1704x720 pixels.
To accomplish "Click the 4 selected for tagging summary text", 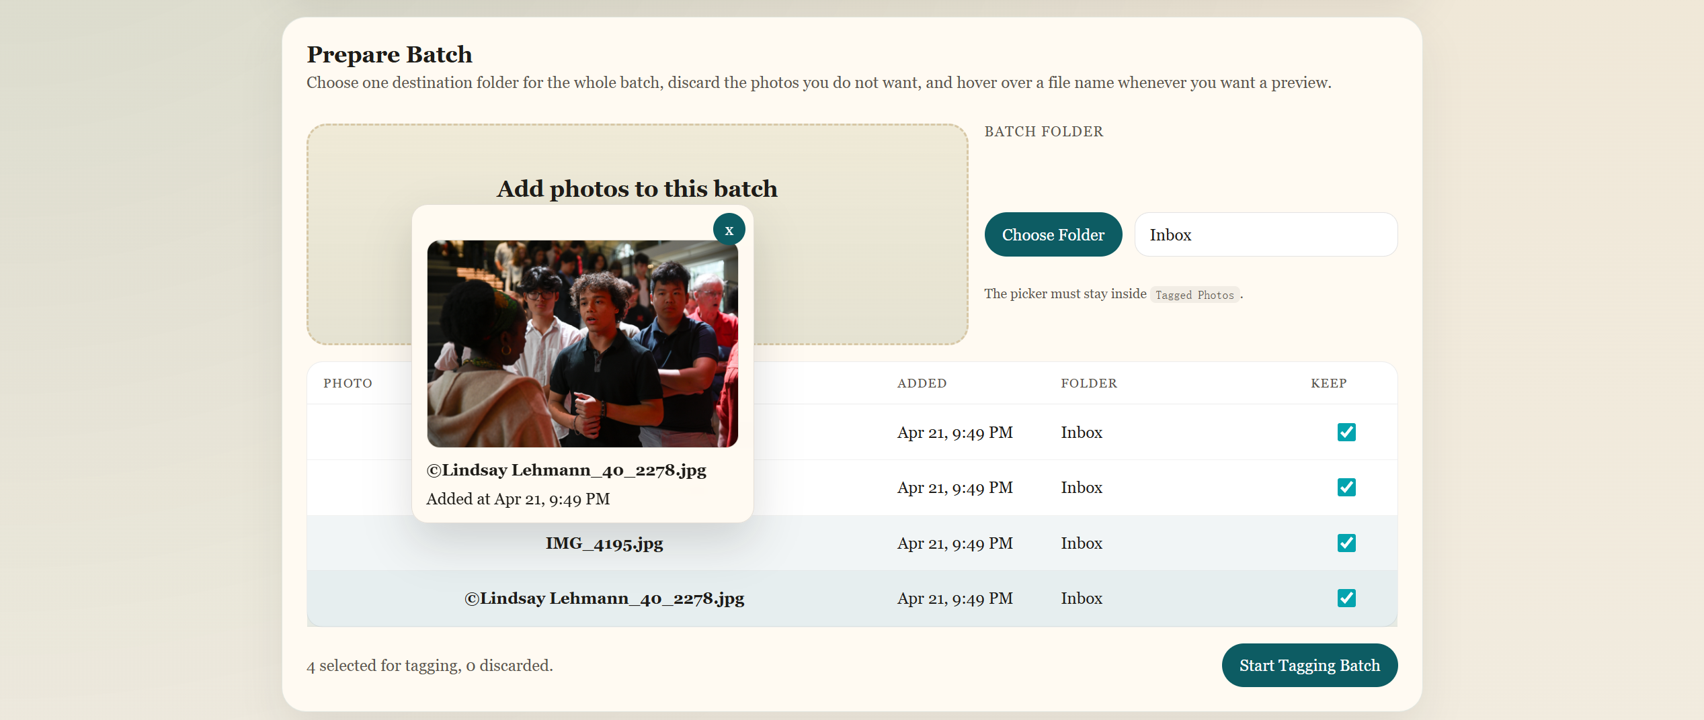I will [x=429, y=665].
